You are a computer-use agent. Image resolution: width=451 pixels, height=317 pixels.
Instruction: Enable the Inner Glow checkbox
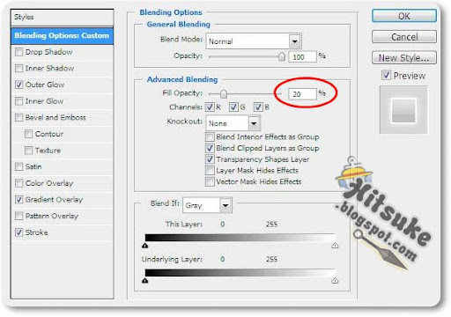[x=18, y=101]
